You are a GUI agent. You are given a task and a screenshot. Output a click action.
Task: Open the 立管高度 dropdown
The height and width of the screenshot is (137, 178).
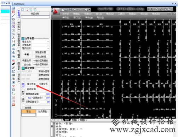coord(40,45)
